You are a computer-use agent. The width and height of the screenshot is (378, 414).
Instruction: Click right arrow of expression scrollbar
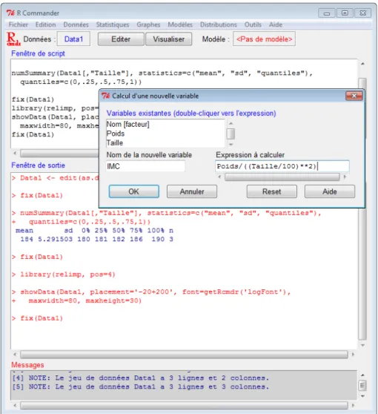pyautogui.click(x=345, y=177)
